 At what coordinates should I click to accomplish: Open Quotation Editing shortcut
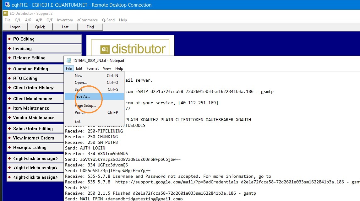point(35,69)
